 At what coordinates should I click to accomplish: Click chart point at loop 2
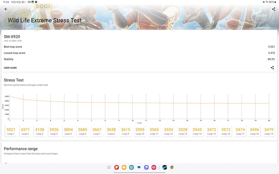pyautogui.click(x=23, y=99)
